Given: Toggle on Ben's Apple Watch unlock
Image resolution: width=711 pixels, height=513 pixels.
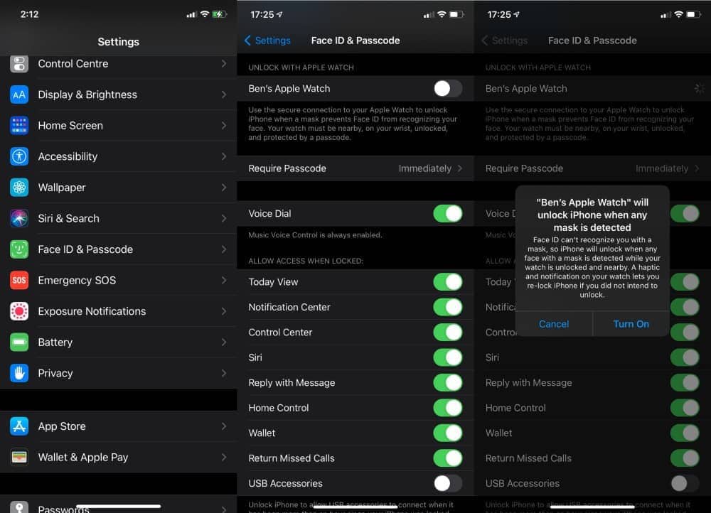Looking at the screenshot, I should coord(447,88).
